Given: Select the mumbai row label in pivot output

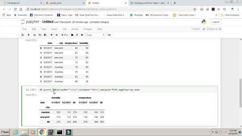Looking at the screenshot, I should (45, 112).
